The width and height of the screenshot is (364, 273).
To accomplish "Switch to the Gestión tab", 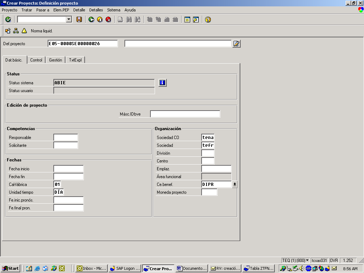I will tap(55, 60).
